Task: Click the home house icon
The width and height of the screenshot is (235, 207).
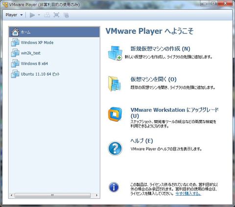Action: [15, 32]
